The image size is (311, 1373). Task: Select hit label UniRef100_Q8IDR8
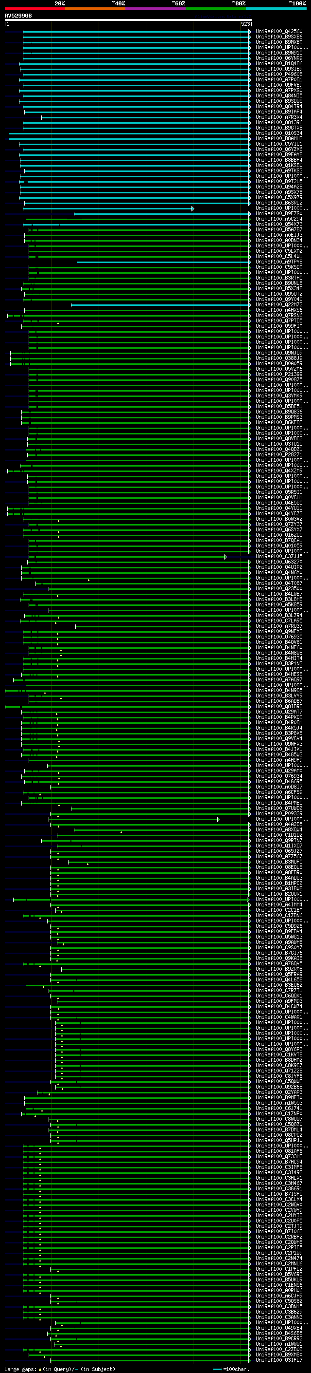click(x=278, y=707)
